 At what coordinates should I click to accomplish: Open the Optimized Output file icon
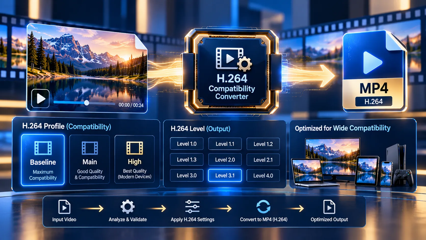click(329, 207)
